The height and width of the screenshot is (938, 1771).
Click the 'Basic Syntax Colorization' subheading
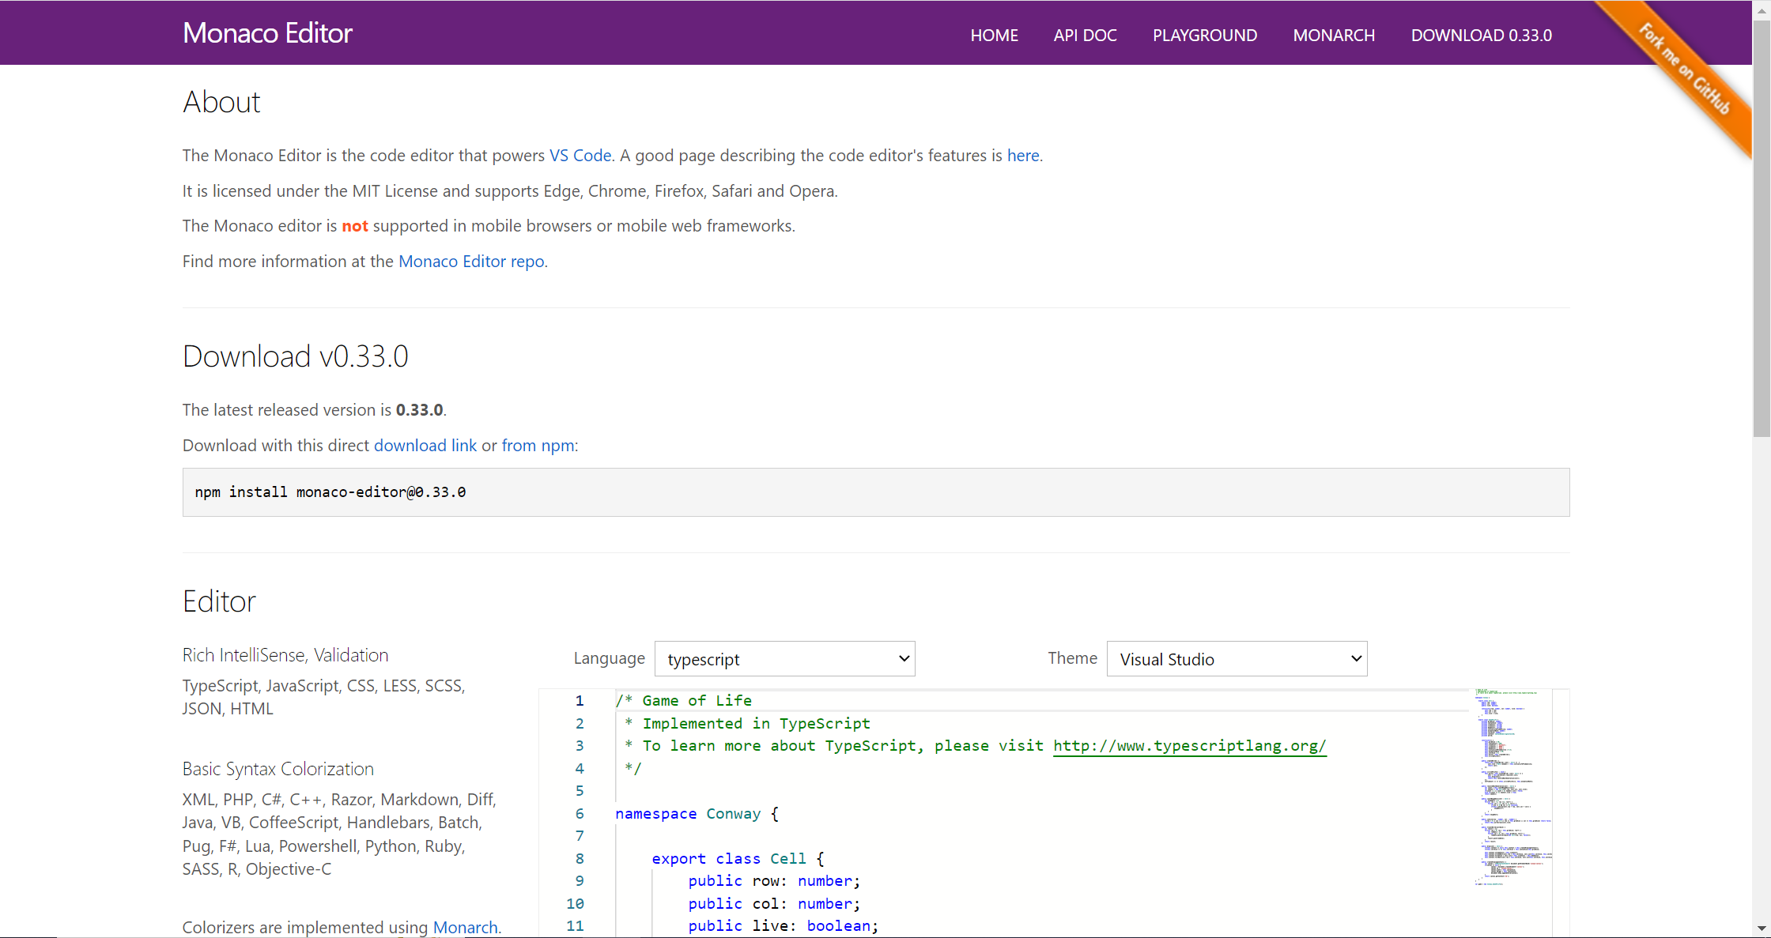(278, 769)
